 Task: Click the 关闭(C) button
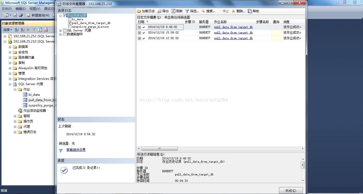(291, 191)
